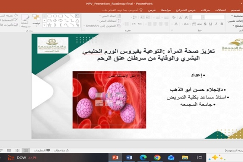This screenshot has width=243, height=162.
Task: Click Convert to SmartArt command
Action: [102, 26]
